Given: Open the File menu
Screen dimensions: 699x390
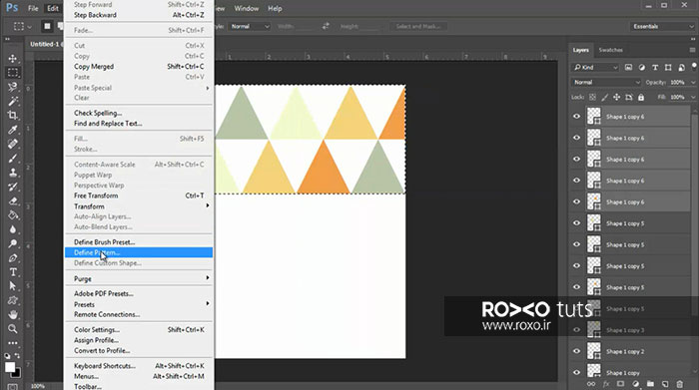Looking at the screenshot, I should (33, 8).
